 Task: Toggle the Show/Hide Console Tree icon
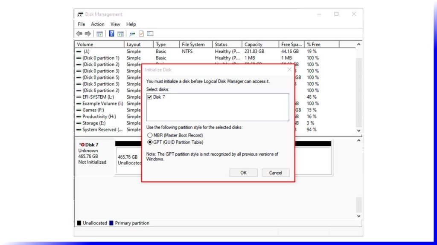tap(100, 34)
